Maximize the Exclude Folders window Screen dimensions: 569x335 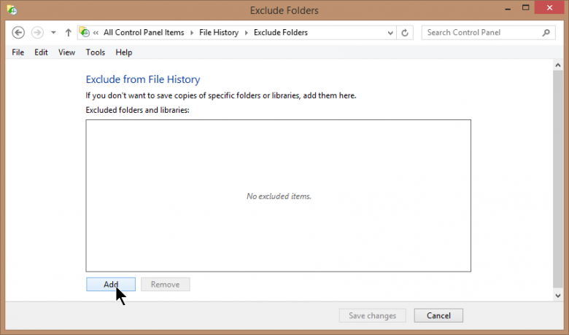coord(525,7)
